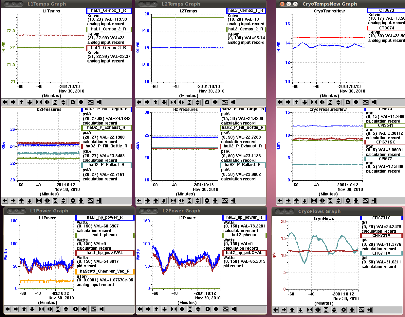This screenshot has width=405, height=317.
Task: Select haH2_P_Ballast_R legend entry
Action: click(243, 165)
